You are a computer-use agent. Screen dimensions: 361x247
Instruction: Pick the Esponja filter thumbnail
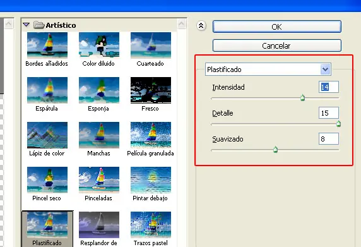99,90
